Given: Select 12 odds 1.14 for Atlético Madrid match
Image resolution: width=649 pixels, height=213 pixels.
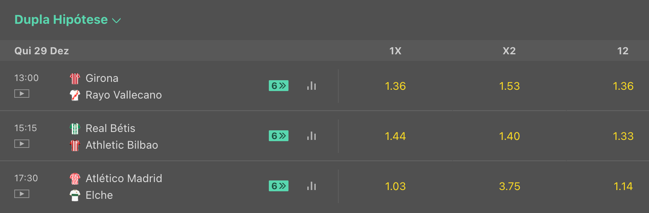Looking at the screenshot, I should click(623, 186).
